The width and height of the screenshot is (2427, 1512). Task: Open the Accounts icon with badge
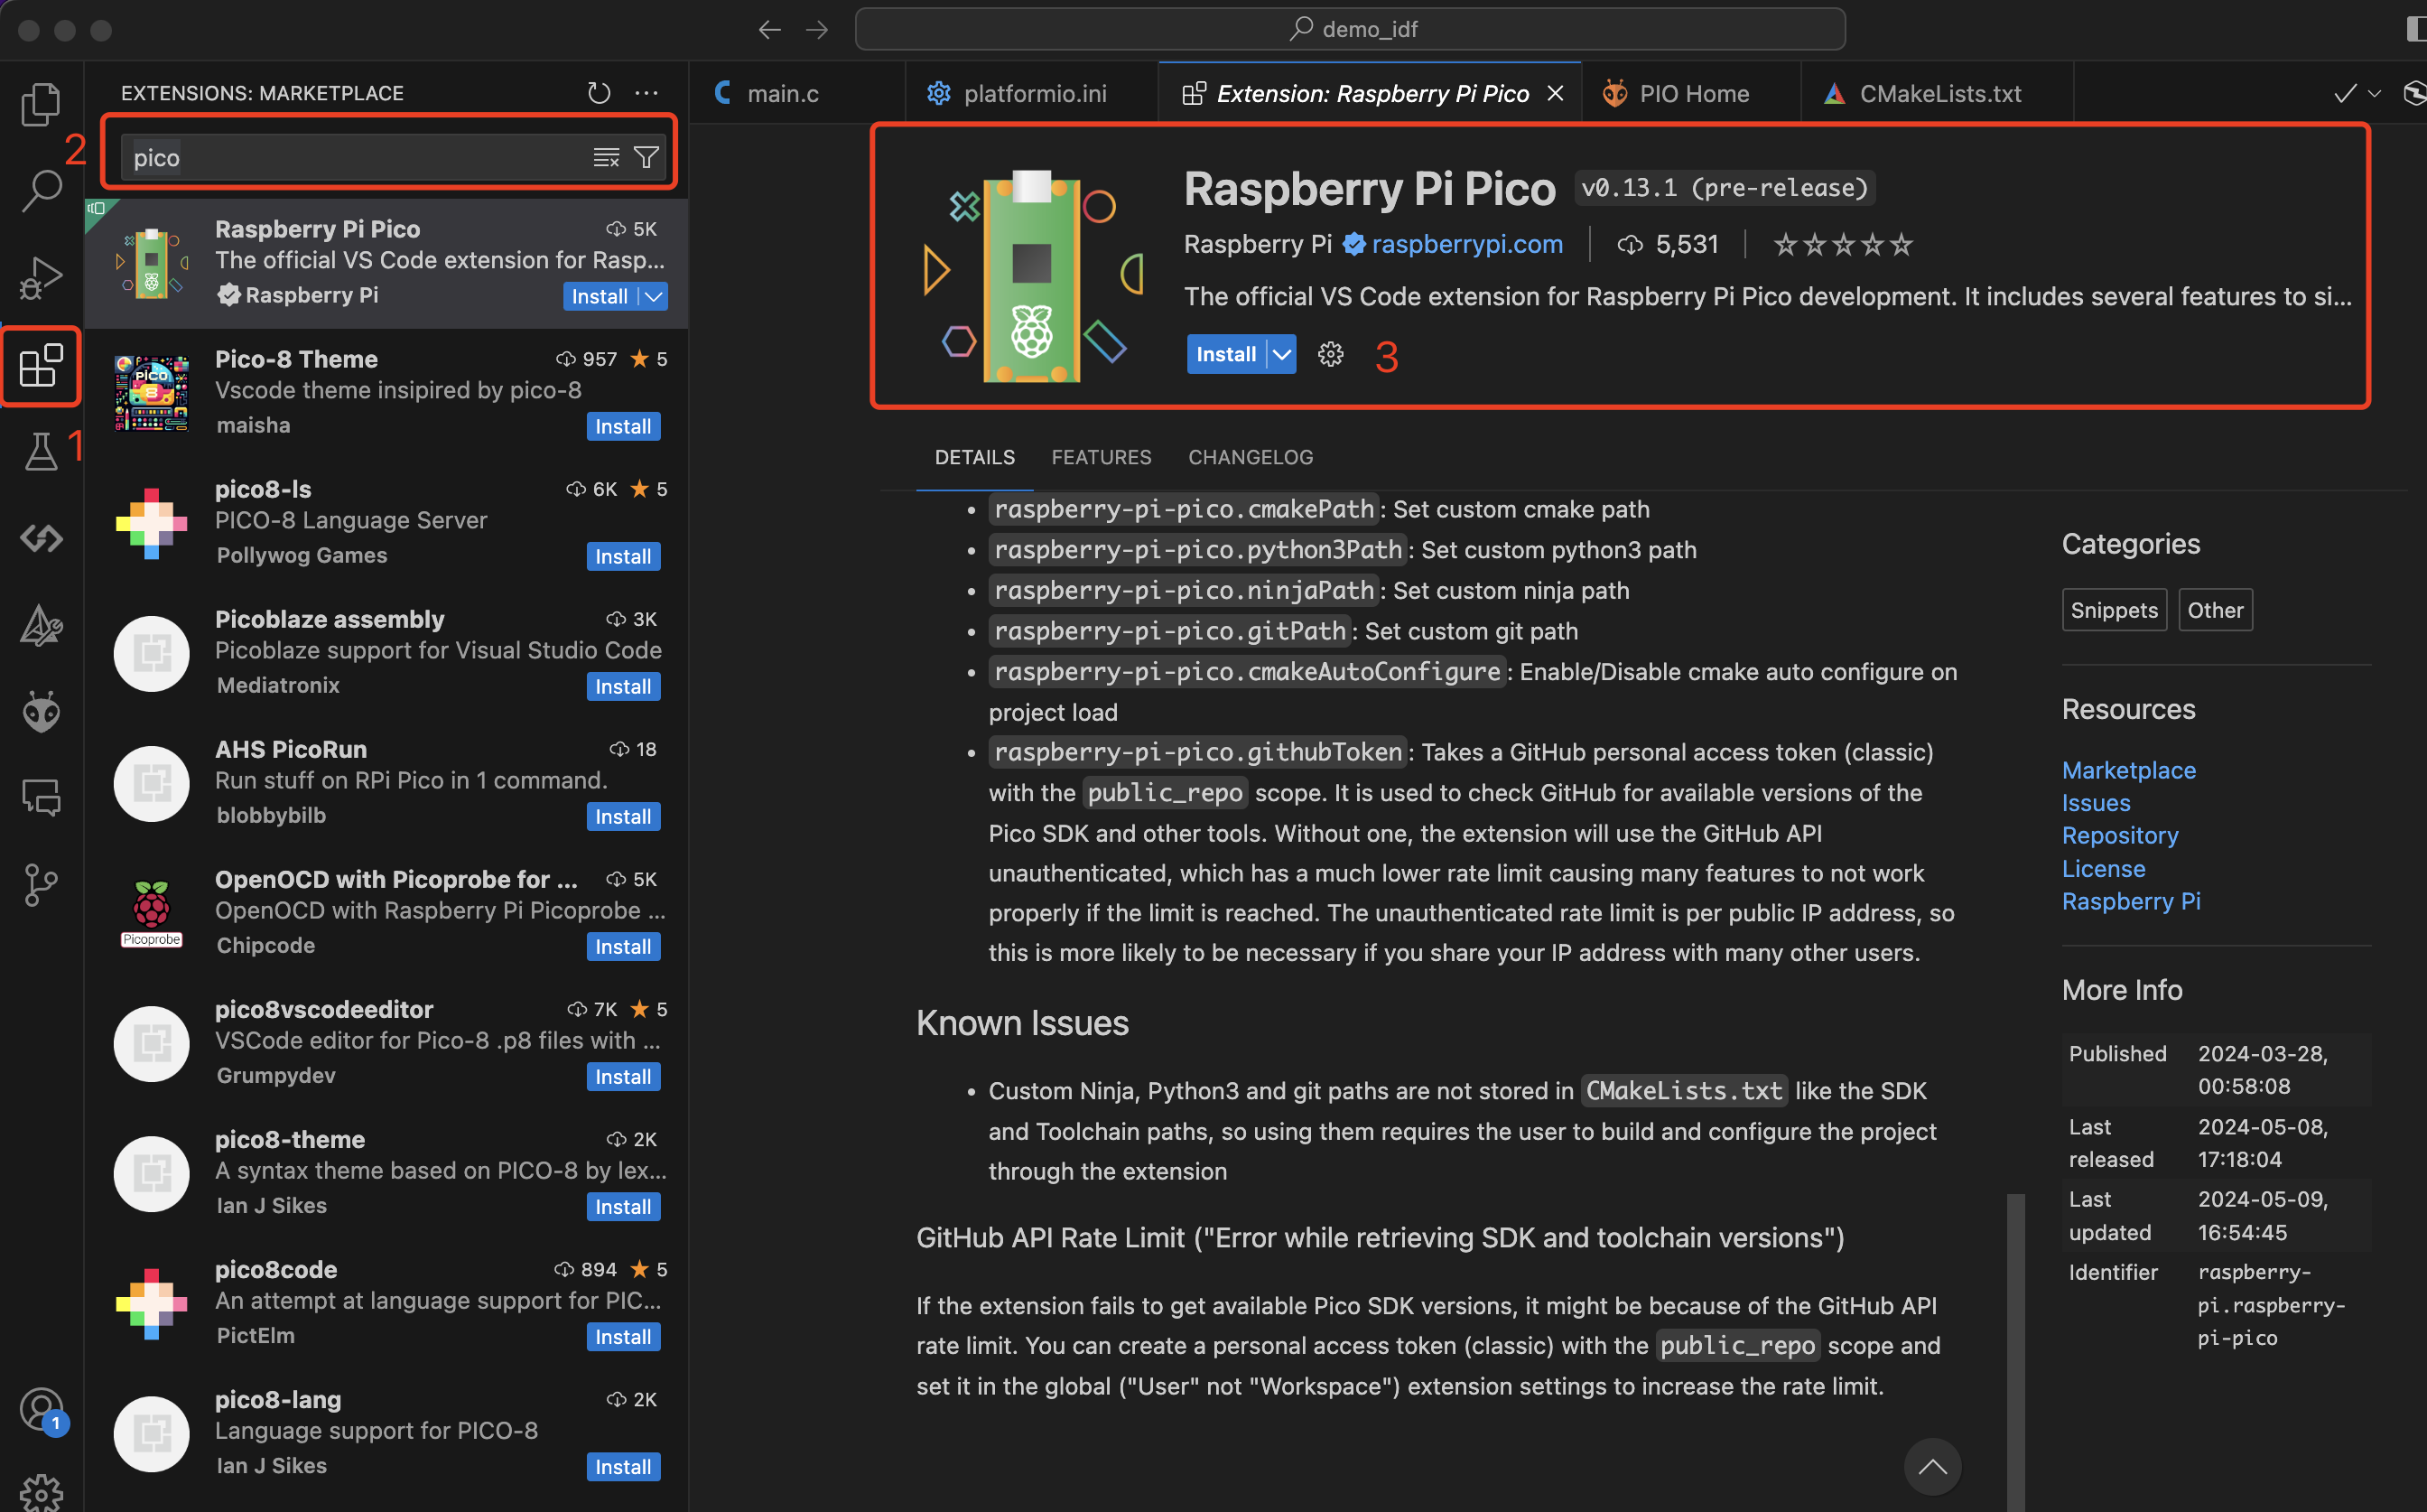[x=41, y=1409]
